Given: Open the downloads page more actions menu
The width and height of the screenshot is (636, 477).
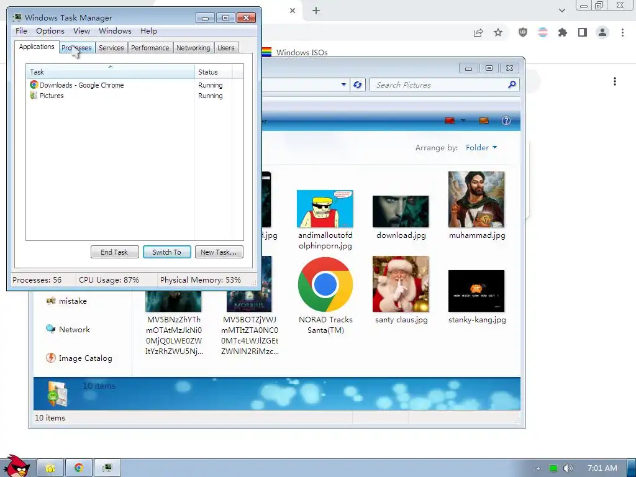Looking at the screenshot, I should point(615,81).
